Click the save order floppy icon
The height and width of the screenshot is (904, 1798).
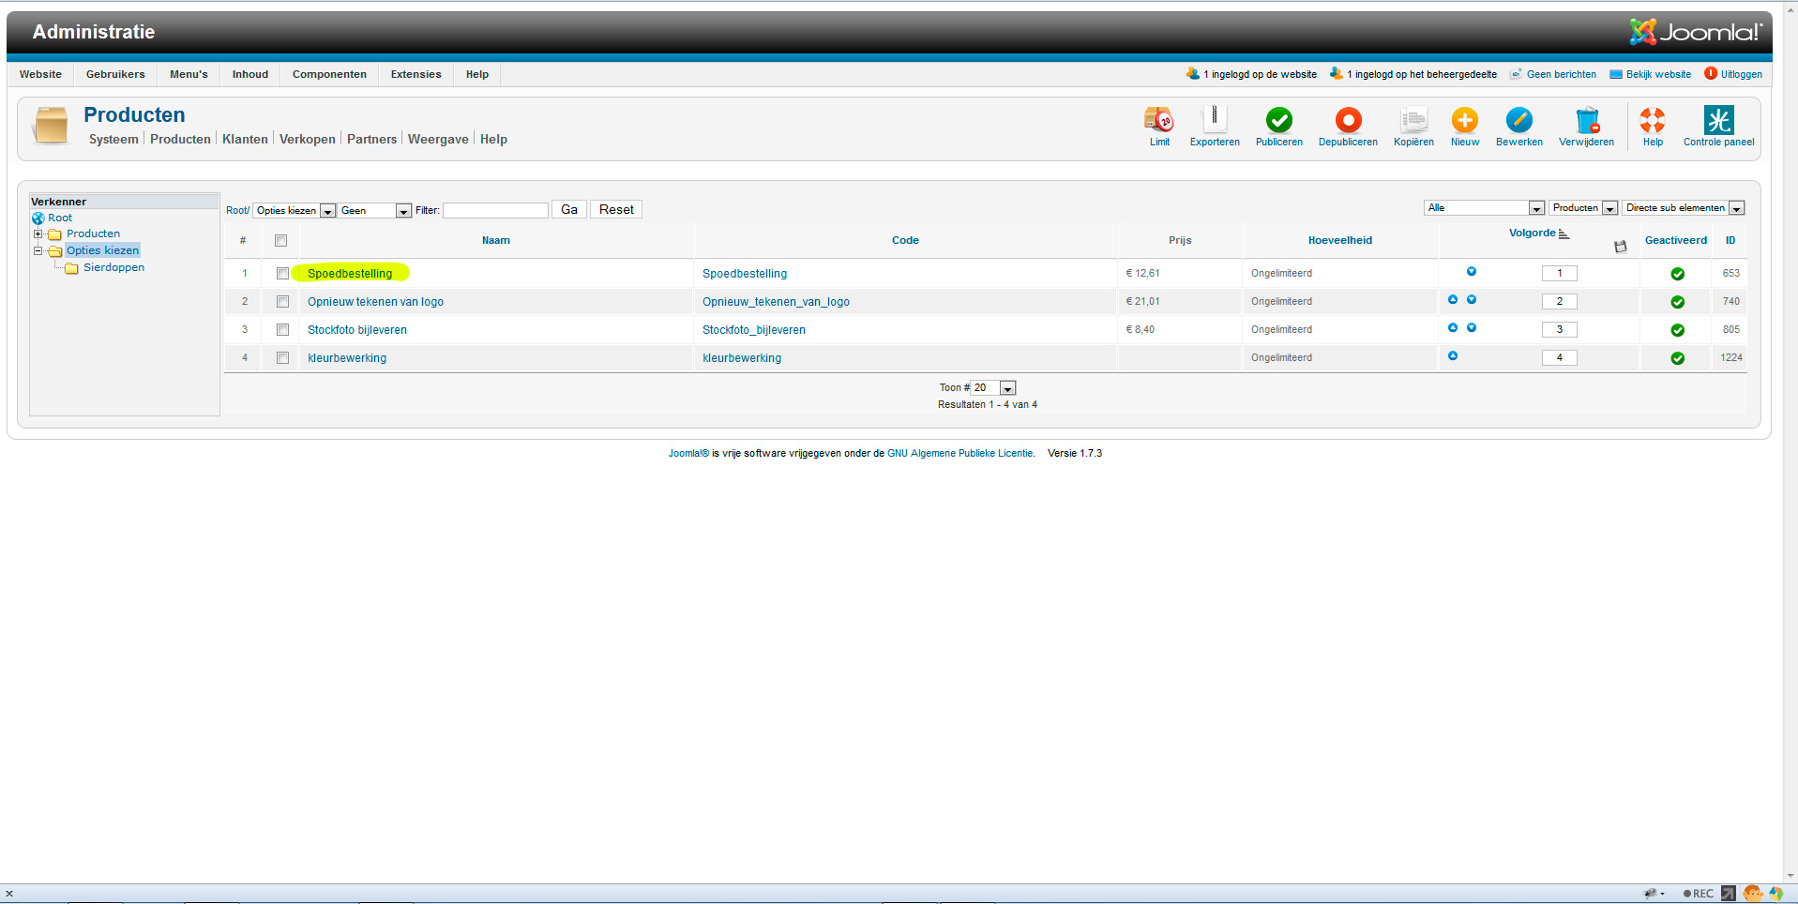(1620, 247)
